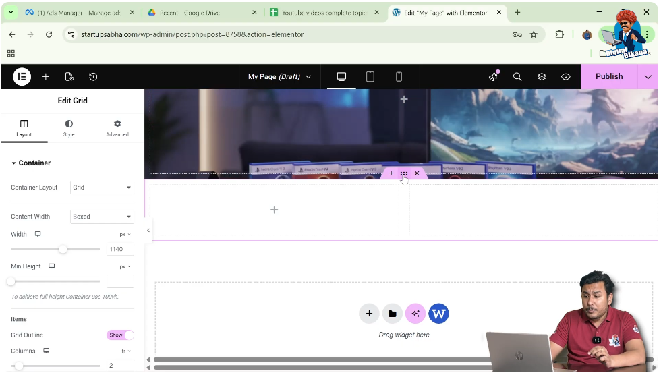Open the saved passwords key icon

[517, 34]
